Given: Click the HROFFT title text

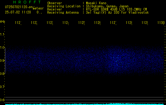Looking at the screenshot, I should pyautogui.click(x=27, y=2).
